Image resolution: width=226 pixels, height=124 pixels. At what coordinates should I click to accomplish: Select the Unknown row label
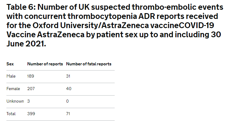15,101
